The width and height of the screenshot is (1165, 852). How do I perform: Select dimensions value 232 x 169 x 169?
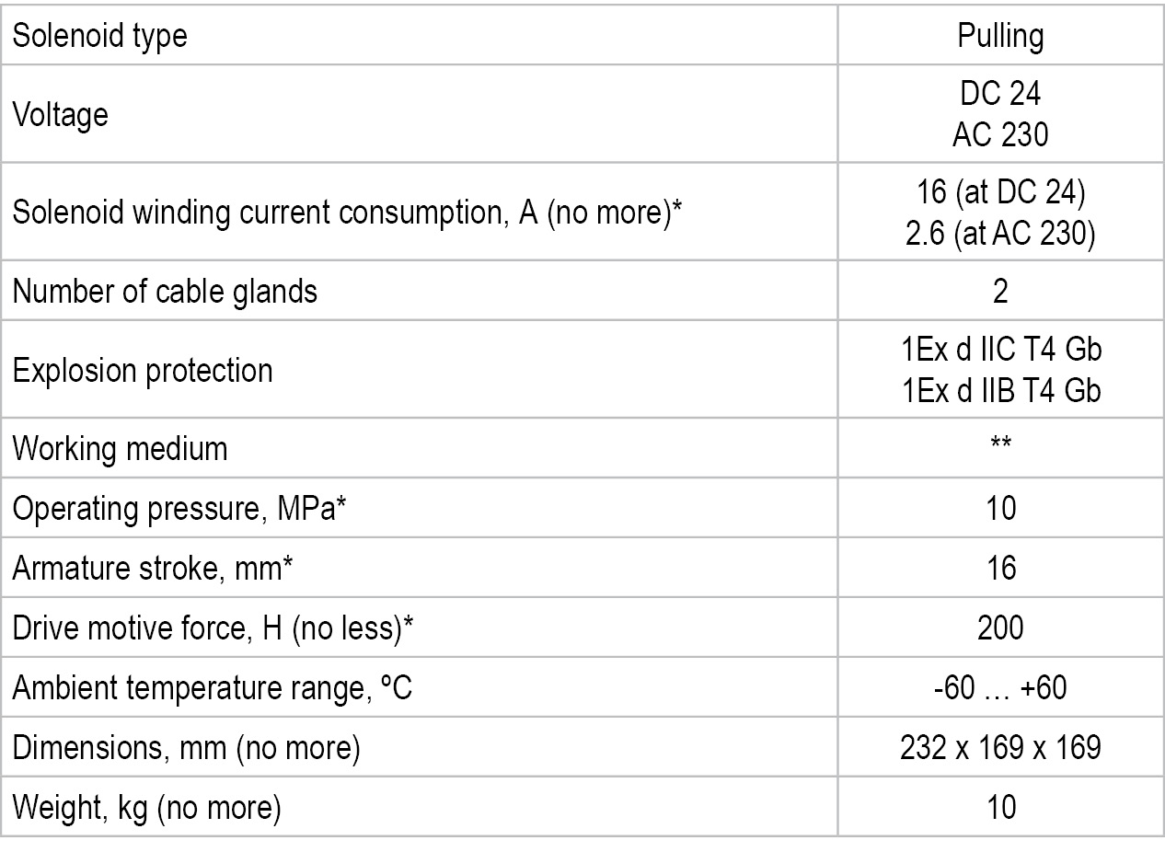[x=1000, y=747]
